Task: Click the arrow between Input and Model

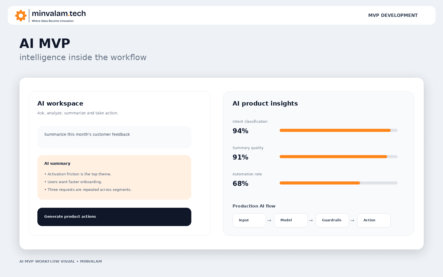Action: click(269, 220)
